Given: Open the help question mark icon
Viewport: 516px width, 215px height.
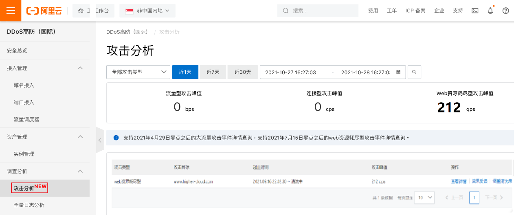Looking at the screenshot, I should [506, 11].
